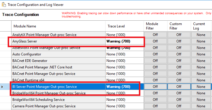Select BridgeWorX64 Point Manager Out-proc Service
212x110 pixels.
58,93
